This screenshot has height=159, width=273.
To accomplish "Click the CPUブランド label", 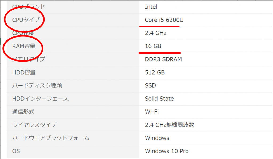I will [29, 7].
